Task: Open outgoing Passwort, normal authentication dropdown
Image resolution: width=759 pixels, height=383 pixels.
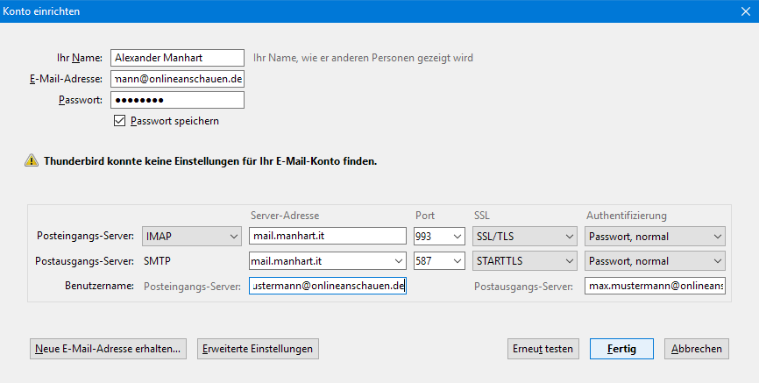Action: (655, 261)
